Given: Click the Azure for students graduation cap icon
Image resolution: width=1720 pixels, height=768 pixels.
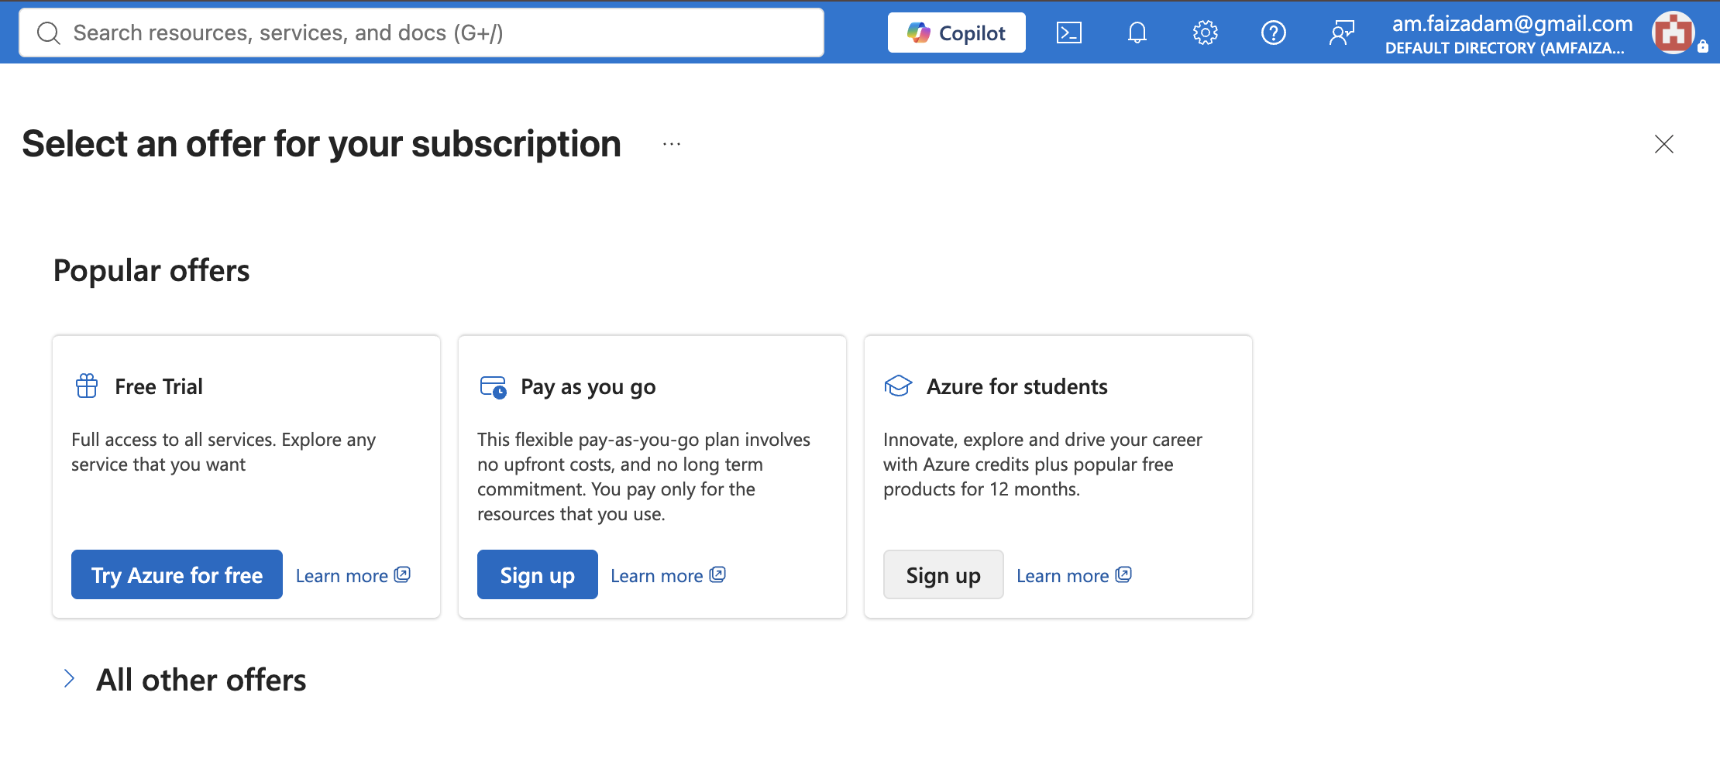Looking at the screenshot, I should coord(899,386).
